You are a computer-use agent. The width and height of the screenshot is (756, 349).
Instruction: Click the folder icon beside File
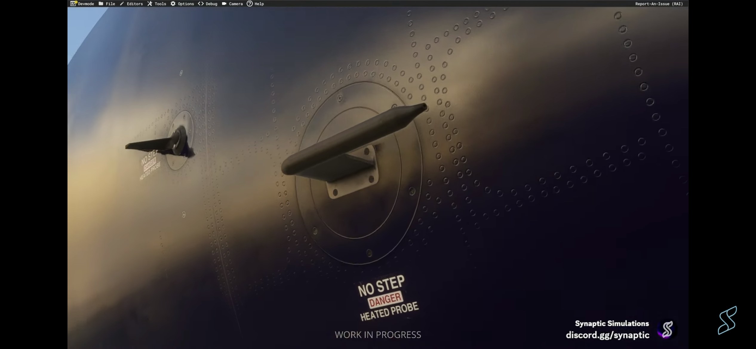pos(101,4)
